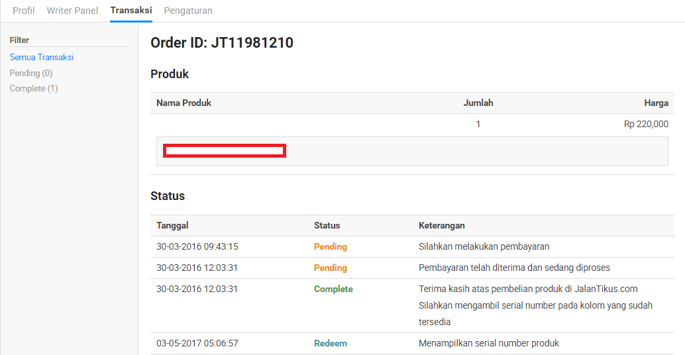Filter by Complete (1) transactions
This screenshot has height=355, width=685.
[34, 88]
